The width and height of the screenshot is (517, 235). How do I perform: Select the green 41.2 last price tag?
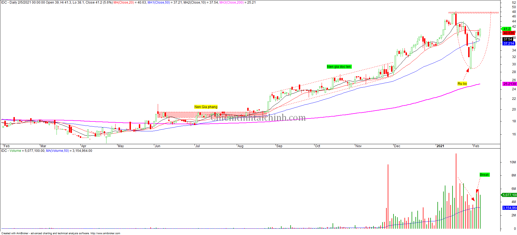(507, 29)
